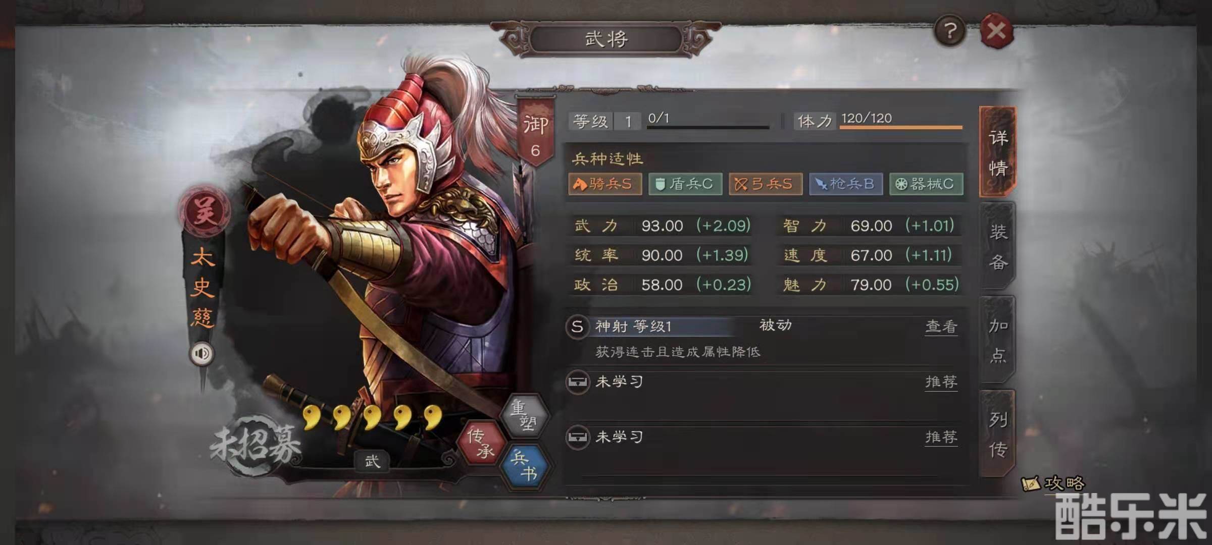The width and height of the screenshot is (1212, 545).
Task: Click the 盾兵C troop type badge
Action: [x=685, y=184]
